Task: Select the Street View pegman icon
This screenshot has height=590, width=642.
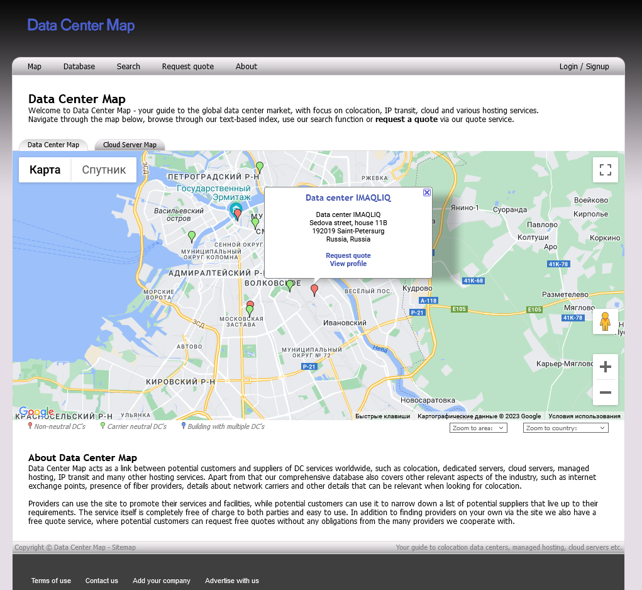Action: (605, 321)
